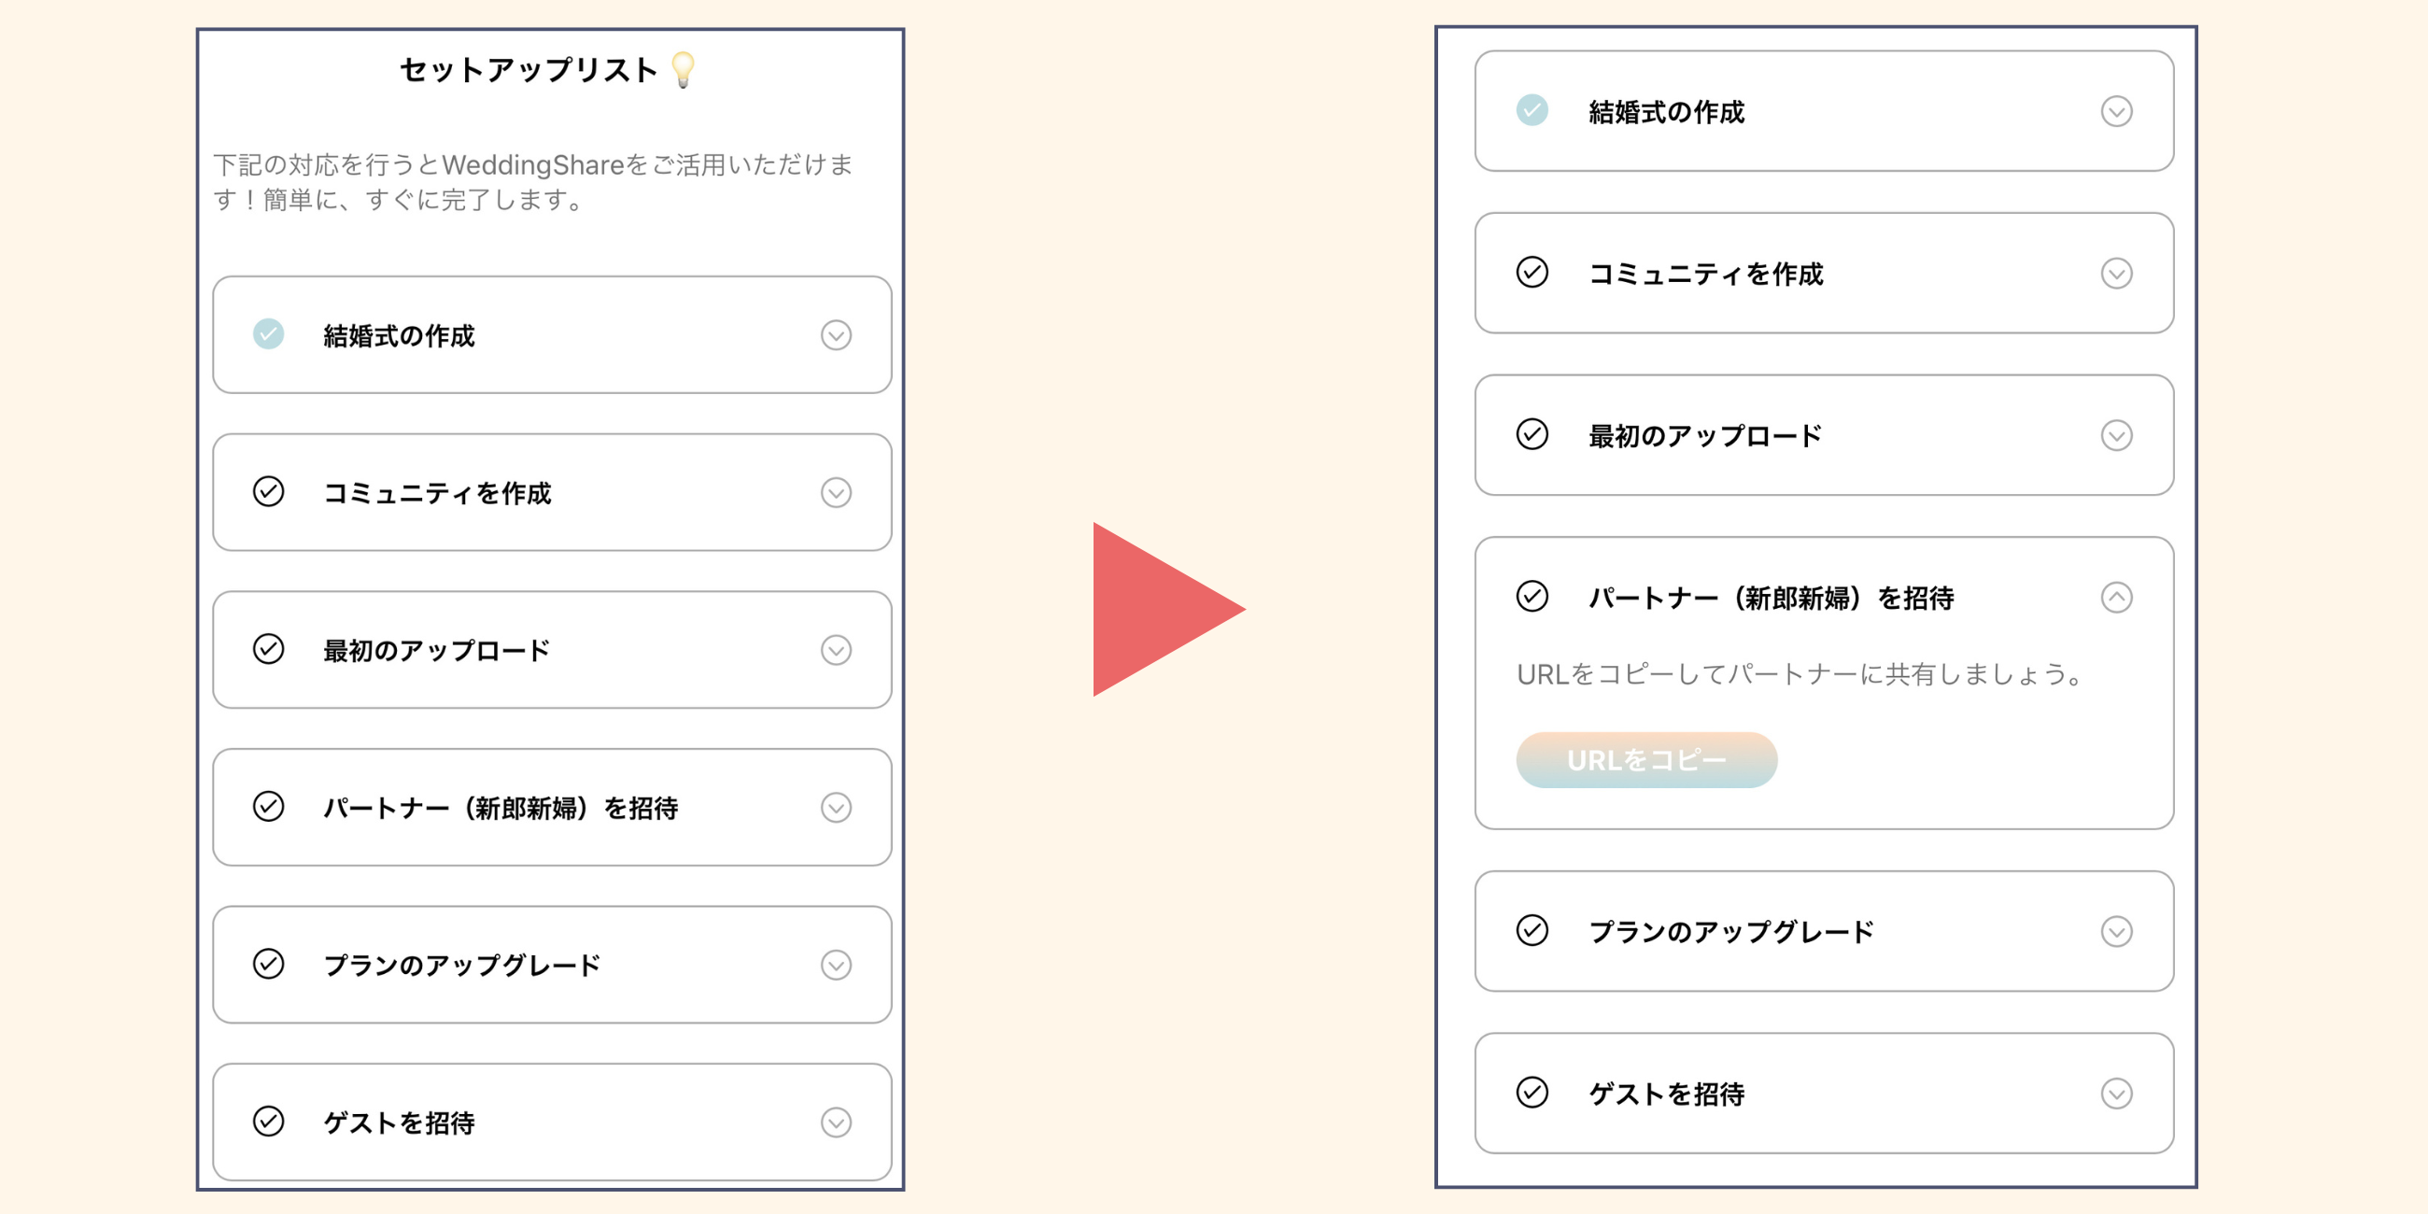Viewport: 2428px width, 1214px height.
Task: Select 最初のアップロード label in the URLをコピー panel
Action: click(x=1704, y=435)
